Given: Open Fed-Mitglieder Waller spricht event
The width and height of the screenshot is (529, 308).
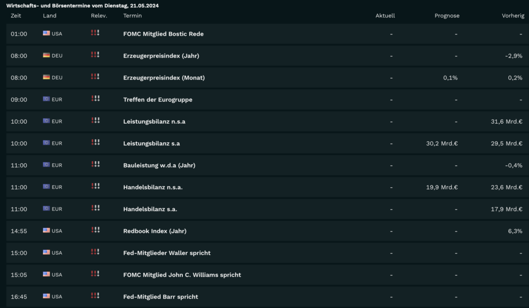Looking at the screenshot, I should point(167,253).
